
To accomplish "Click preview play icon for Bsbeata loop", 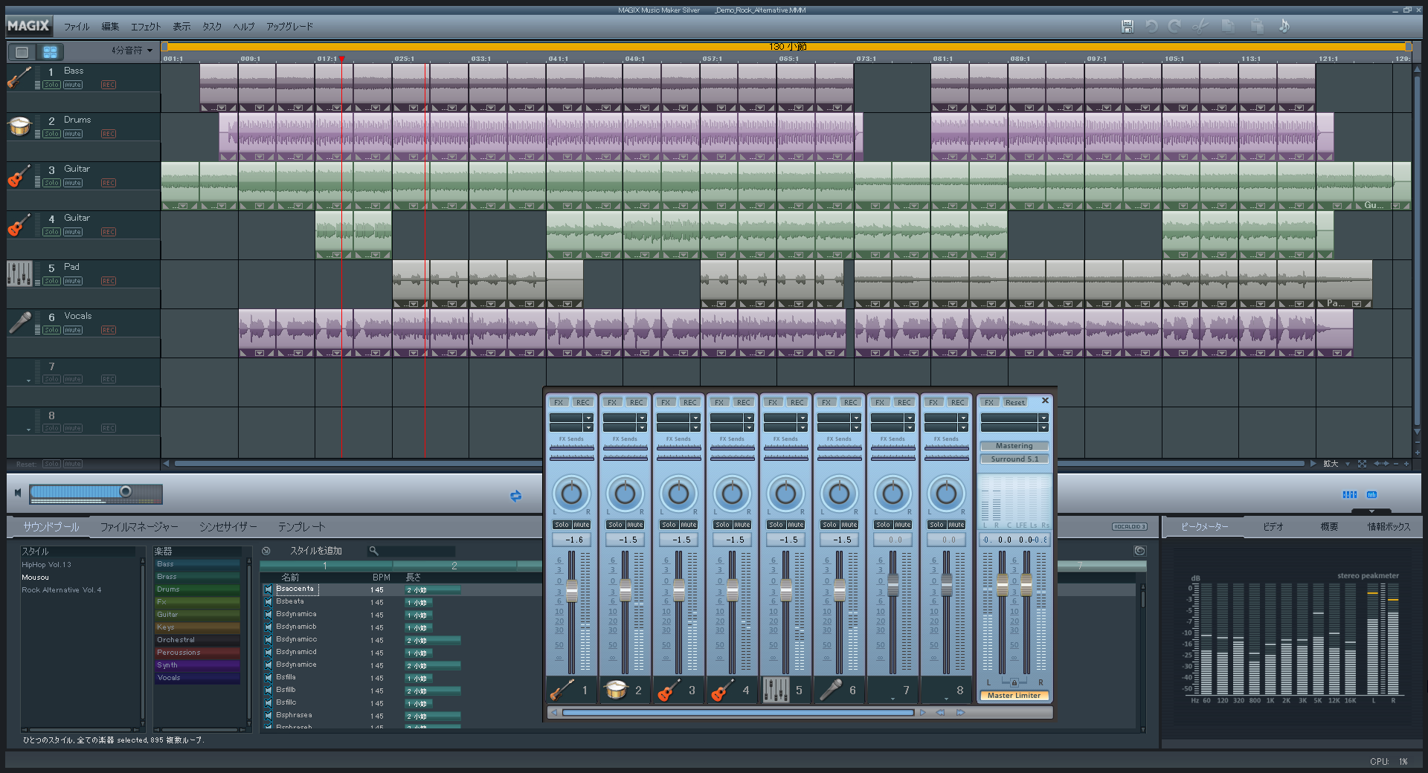I will [x=268, y=602].
